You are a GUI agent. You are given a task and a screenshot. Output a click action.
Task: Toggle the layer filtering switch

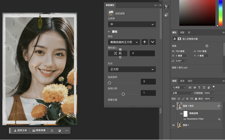214,87
